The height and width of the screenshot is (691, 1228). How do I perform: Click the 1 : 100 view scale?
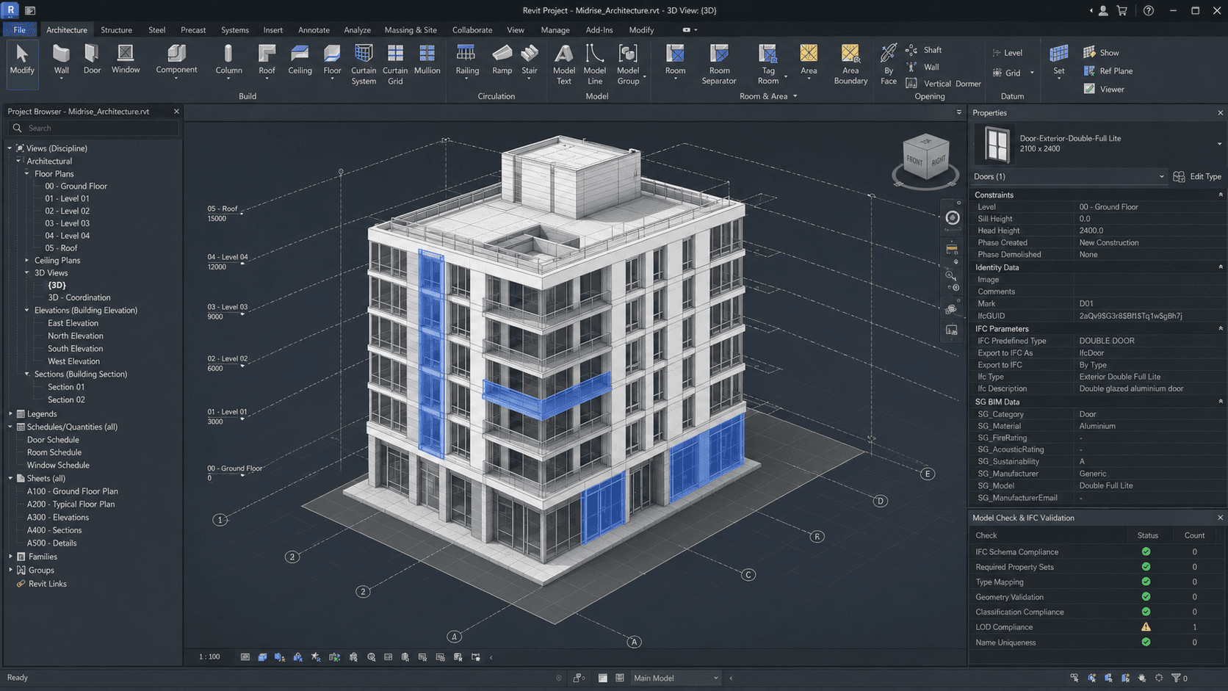[x=209, y=656]
